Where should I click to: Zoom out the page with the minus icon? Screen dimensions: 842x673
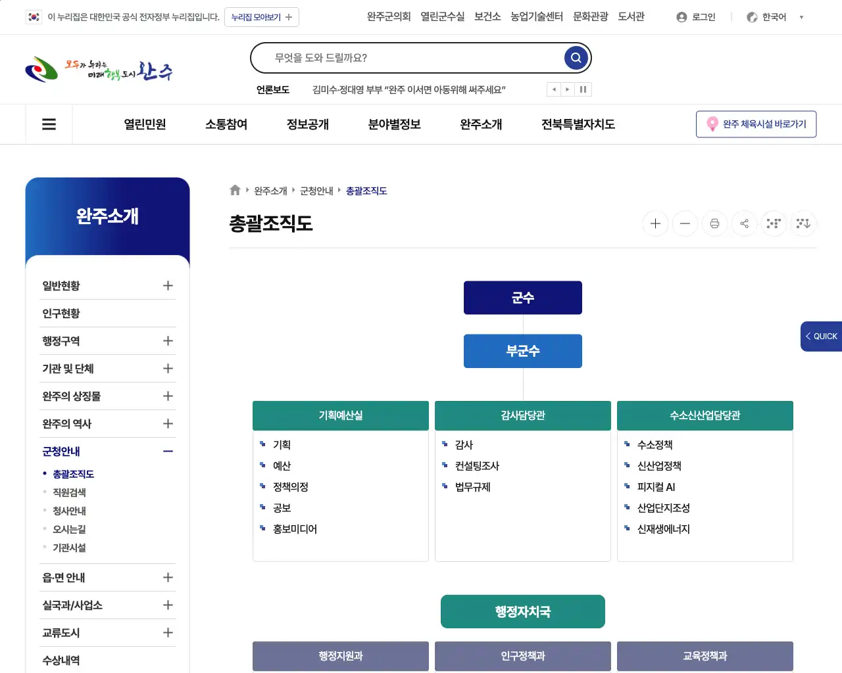pyautogui.click(x=685, y=223)
